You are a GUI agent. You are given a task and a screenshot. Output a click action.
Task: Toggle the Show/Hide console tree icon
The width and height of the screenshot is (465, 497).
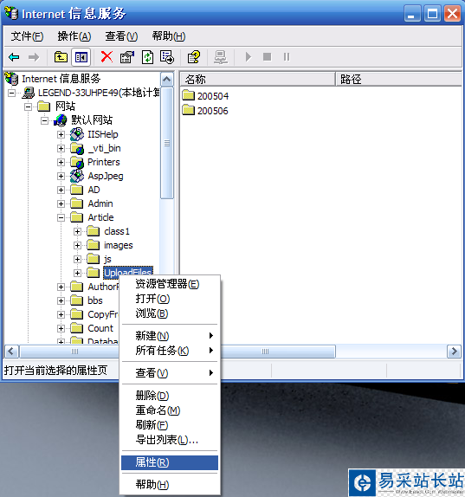(x=81, y=57)
